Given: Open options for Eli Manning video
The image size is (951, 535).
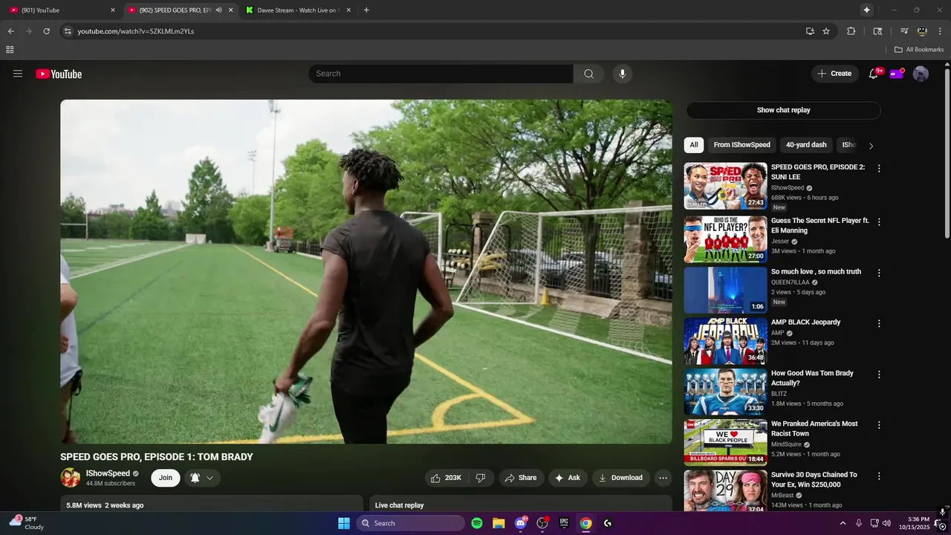Looking at the screenshot, I should tap(879, 222).
